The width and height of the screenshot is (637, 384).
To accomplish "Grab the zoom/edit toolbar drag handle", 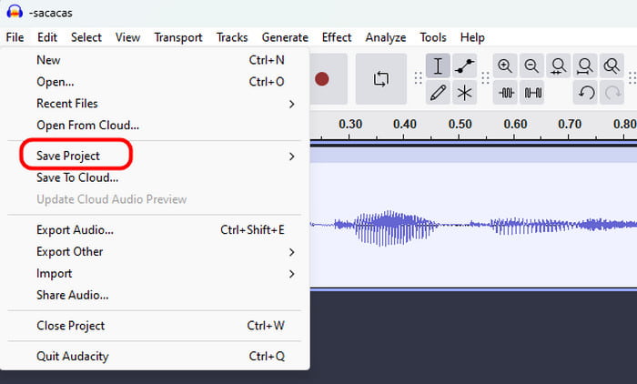I will [485, 78].
